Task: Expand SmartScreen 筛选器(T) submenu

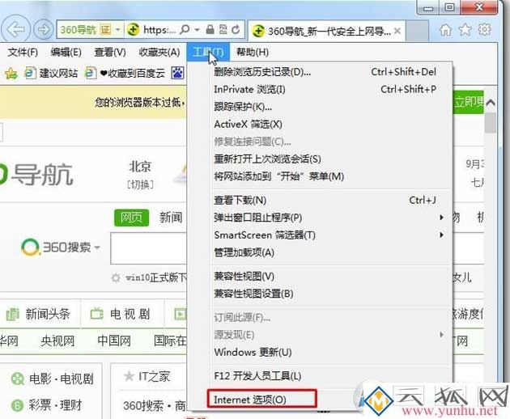Action: (320, 235)
